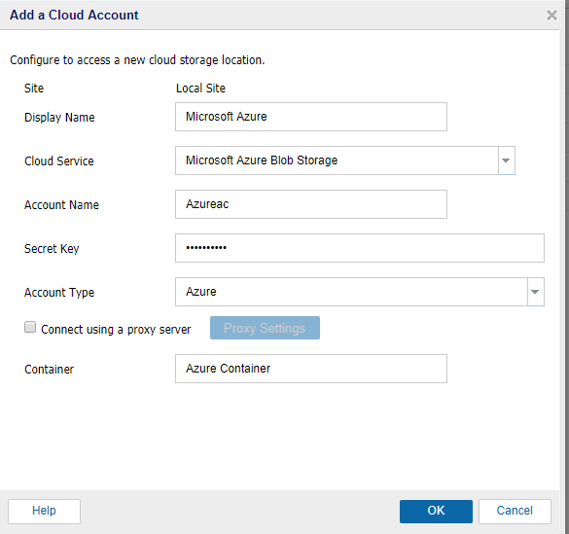569x534 pixels.
Task: Enable the proxy server connection checkbox
Action: pyautogui.click(x=30, y=327)
